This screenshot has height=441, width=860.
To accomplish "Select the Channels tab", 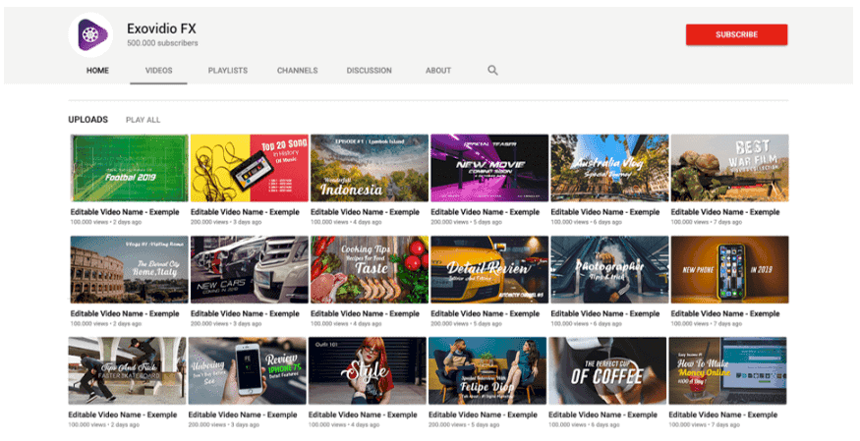I will [297, 71].
